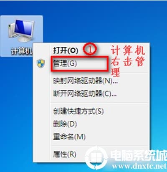Click the circular 电脑系统城 watermark logo
The image size is (167, 172).
point(96,158)
